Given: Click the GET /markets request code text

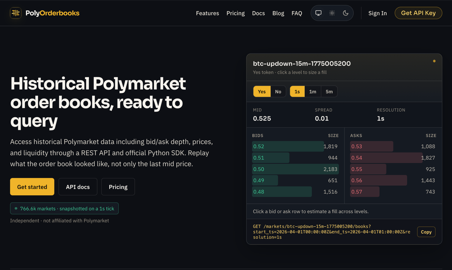Looking at the screenshot, I should (x=332, y=232).
